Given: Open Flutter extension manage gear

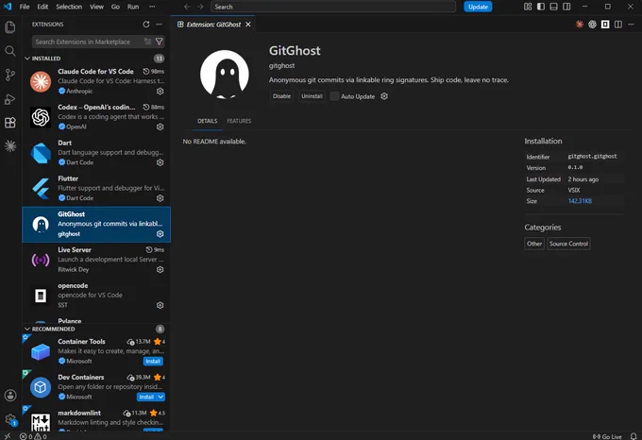Looking at the screenshot, I should [160, 198].
